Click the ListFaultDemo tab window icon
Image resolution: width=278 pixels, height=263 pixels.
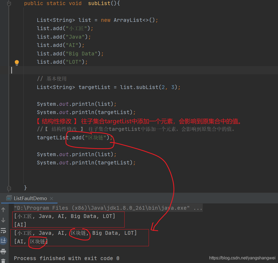9,198
